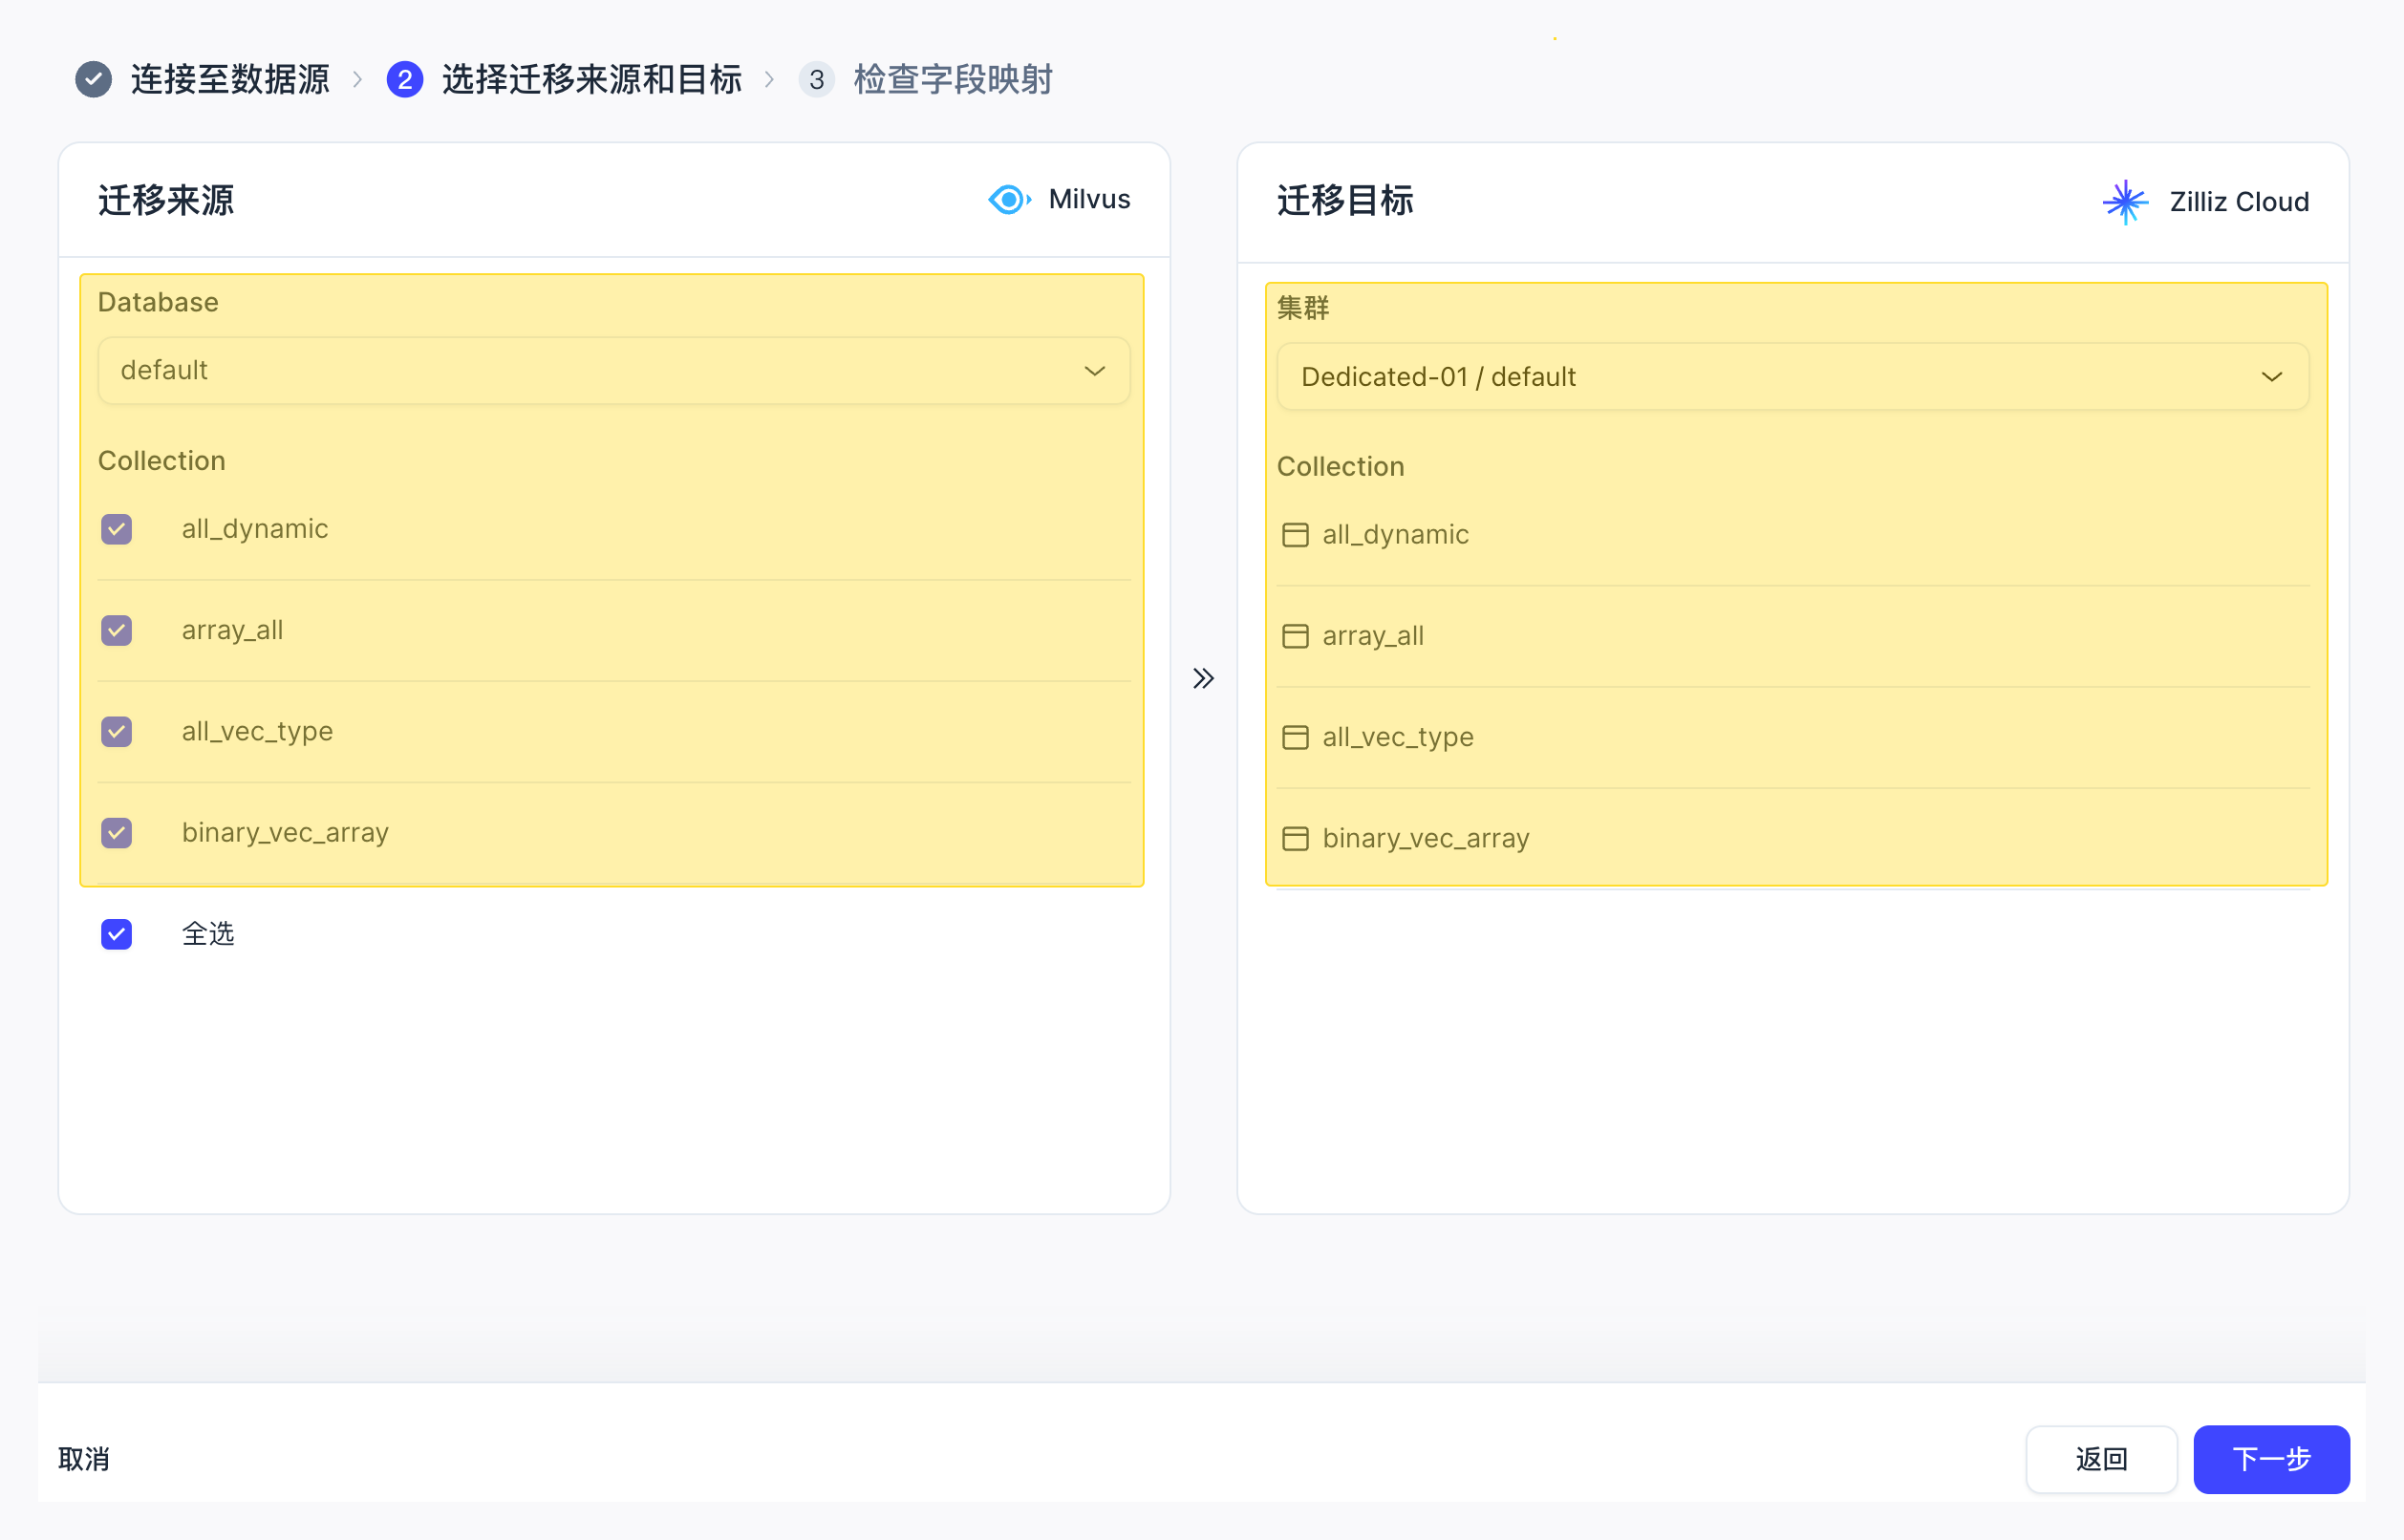This screenshot has height=1540, width=2404.
Task: Click the 全选 label text
Action: tap(208, 934)
